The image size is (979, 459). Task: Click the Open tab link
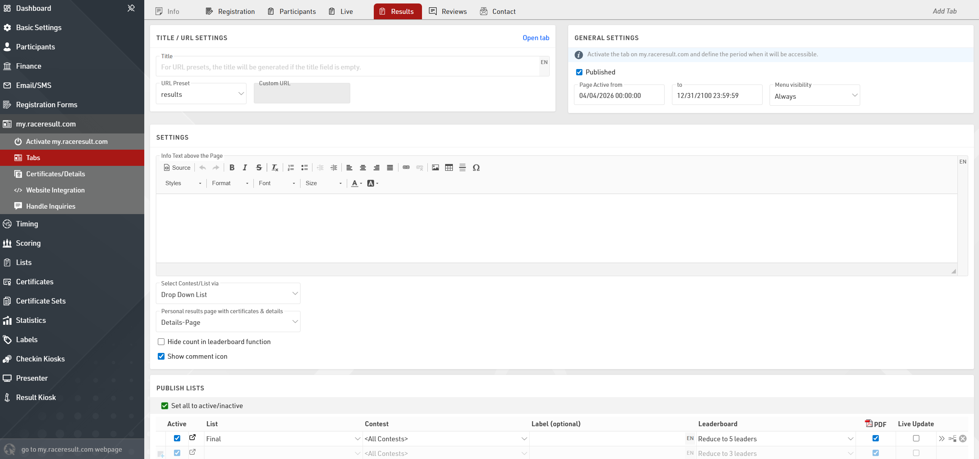[x=535, y=38]
